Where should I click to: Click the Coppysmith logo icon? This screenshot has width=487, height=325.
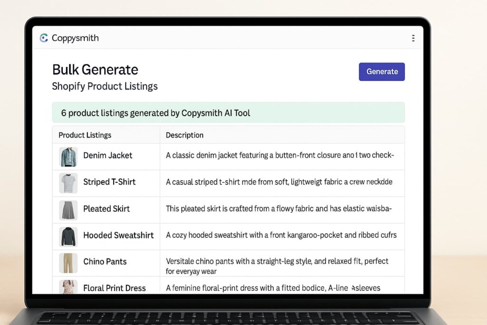[x=44, y=38]
